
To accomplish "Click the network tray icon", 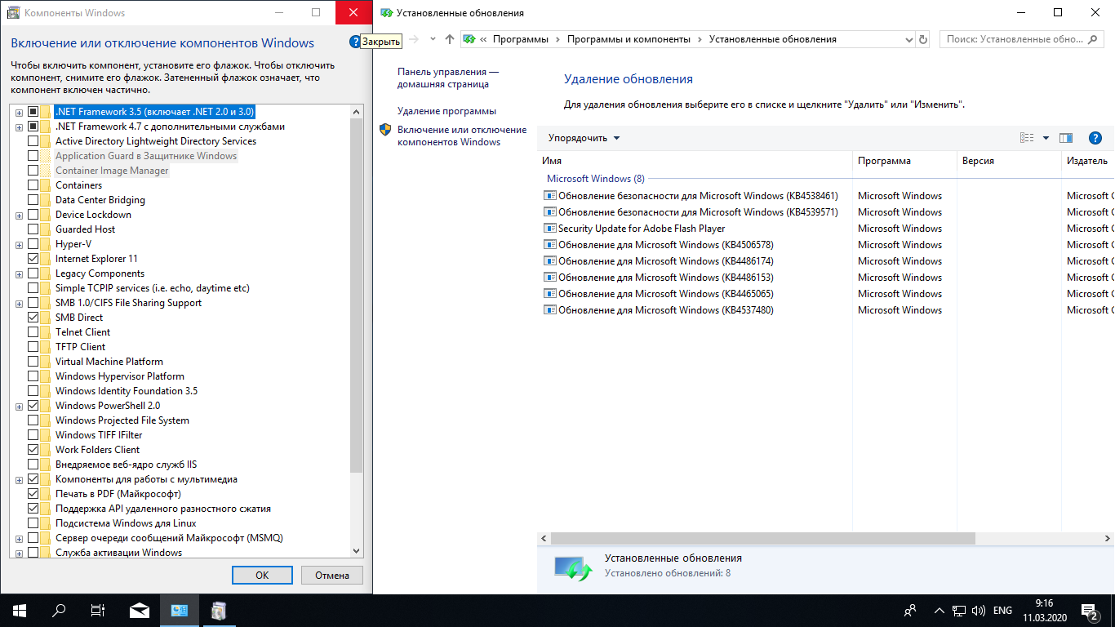I will click(959, 611).
